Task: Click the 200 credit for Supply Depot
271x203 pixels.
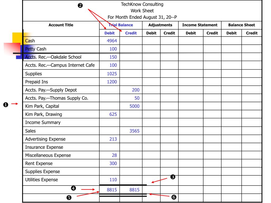Action: 136,90
